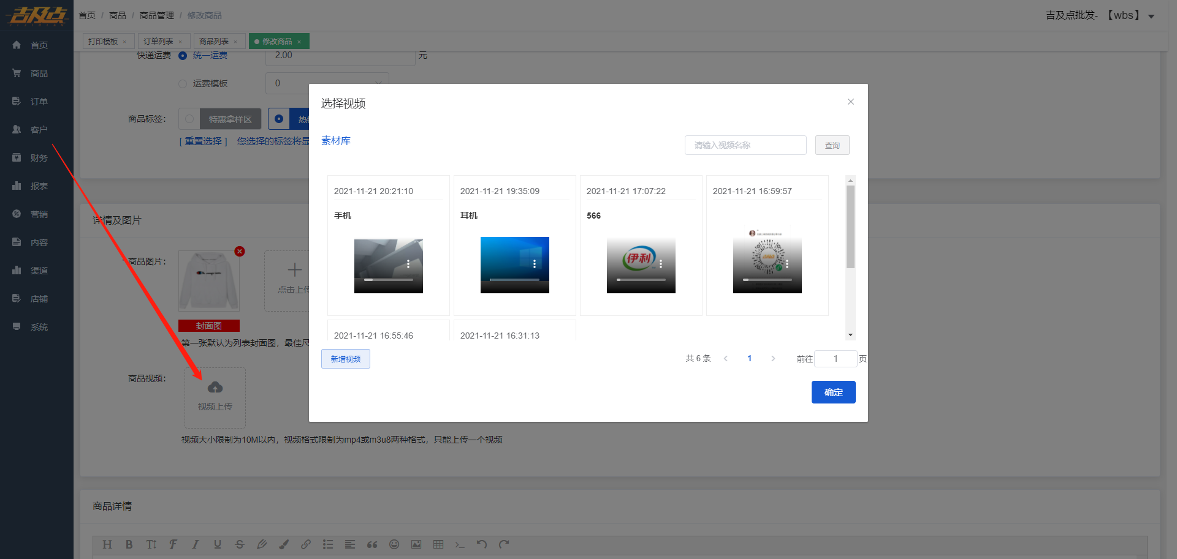Select the 手机 video thumbnail
Image resolution: width=1177 pixels, height=559 pixels.
pyautogui.click(x=389, y=265)
